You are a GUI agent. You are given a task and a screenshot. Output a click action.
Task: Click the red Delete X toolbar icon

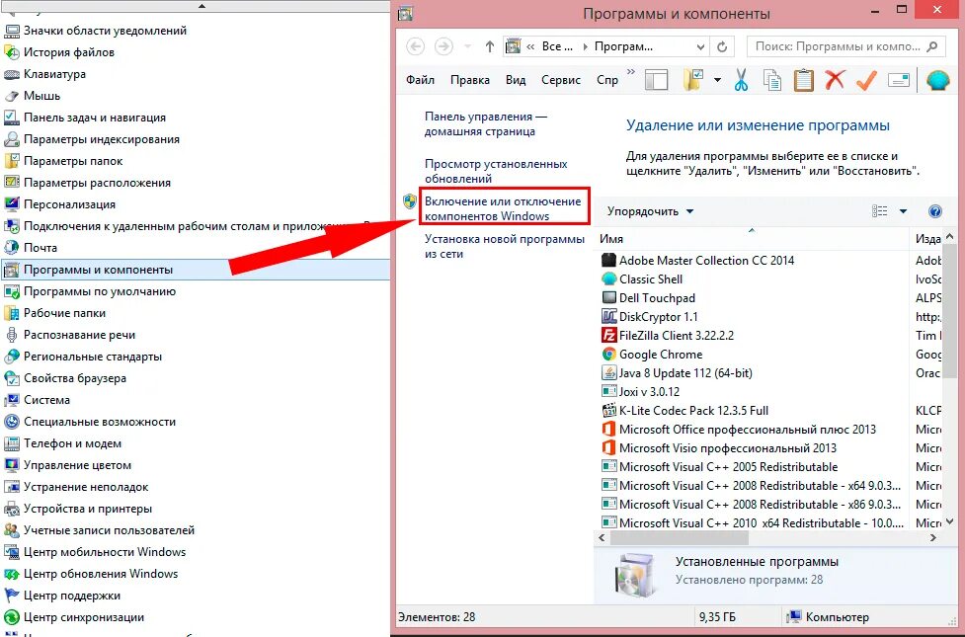[835, 80]
